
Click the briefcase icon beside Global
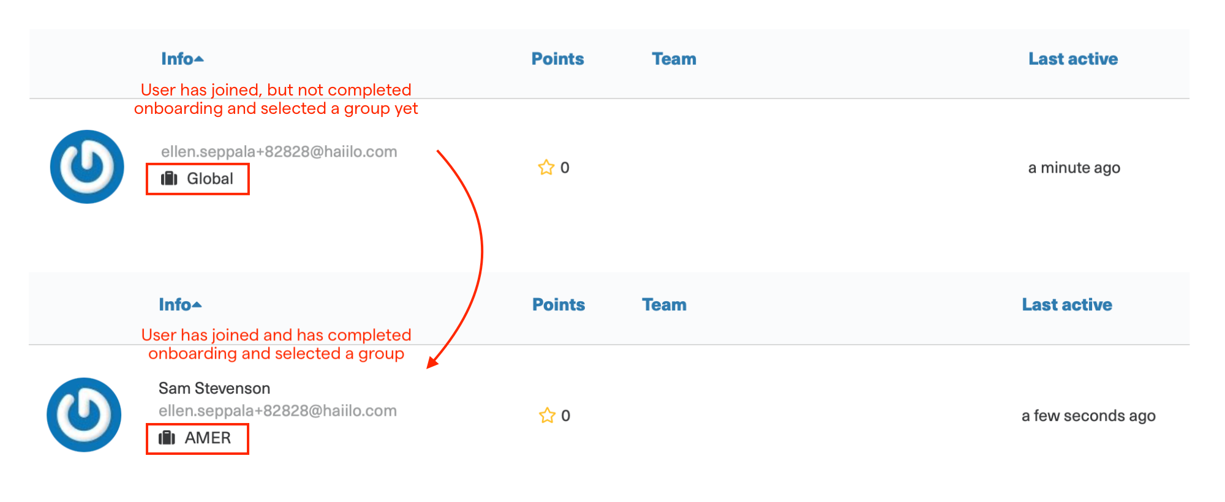(169, 179)
